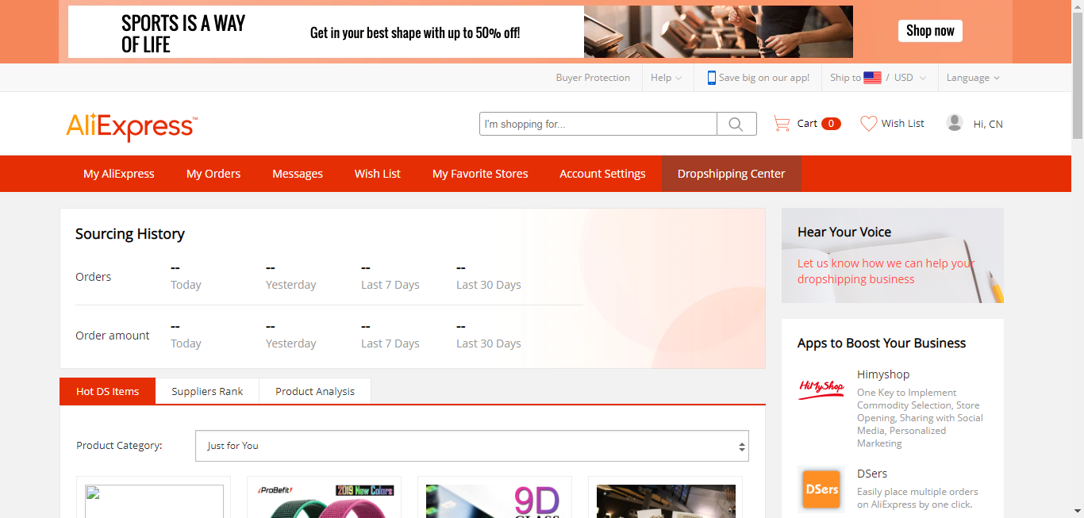The height and width of the screenshot is (518, 1084).
Task: Open My AliExpress in navigation bar
Action: 119,174
